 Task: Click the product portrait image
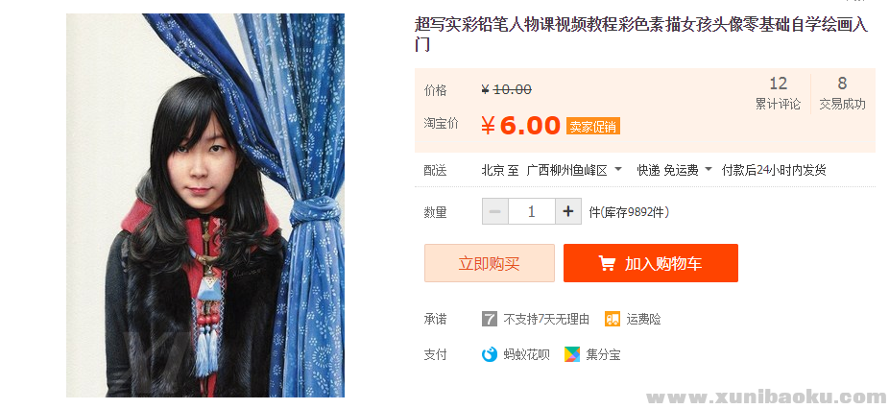(205, 205)
